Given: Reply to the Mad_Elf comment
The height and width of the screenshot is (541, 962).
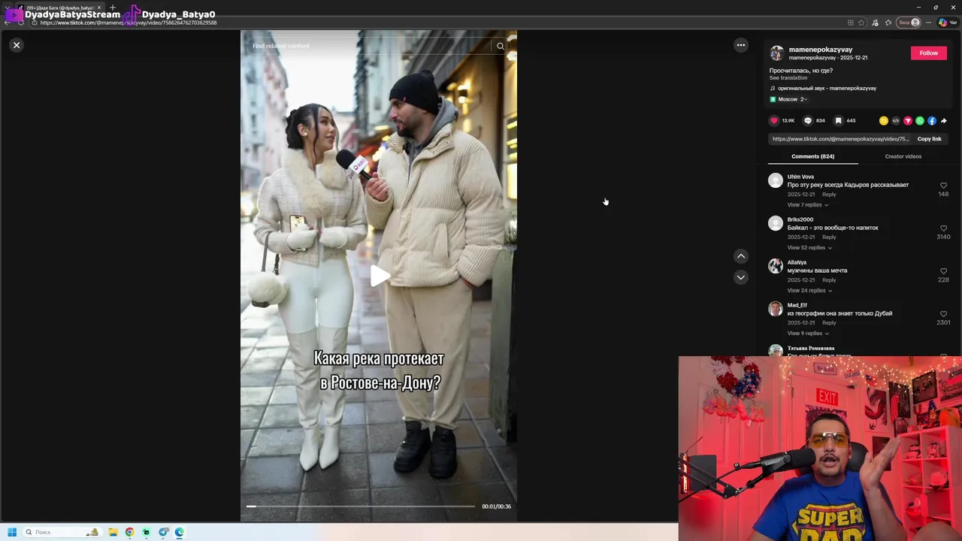Looking at the screenshot, I should point(829,323).
